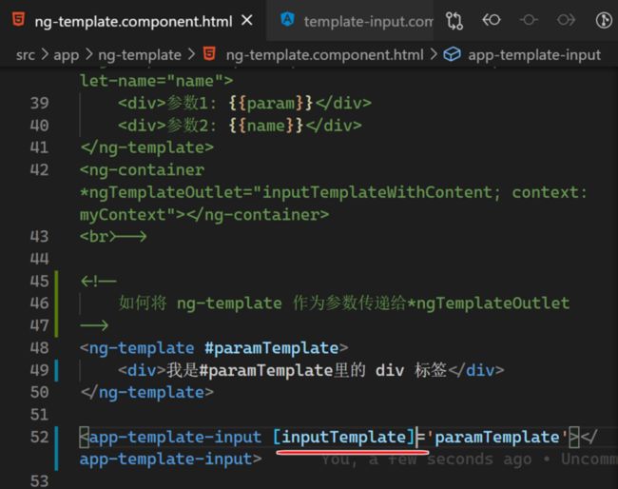Close the ng-template.component.html tab
This screenshot has width=618, height=489.
point(247,20)
